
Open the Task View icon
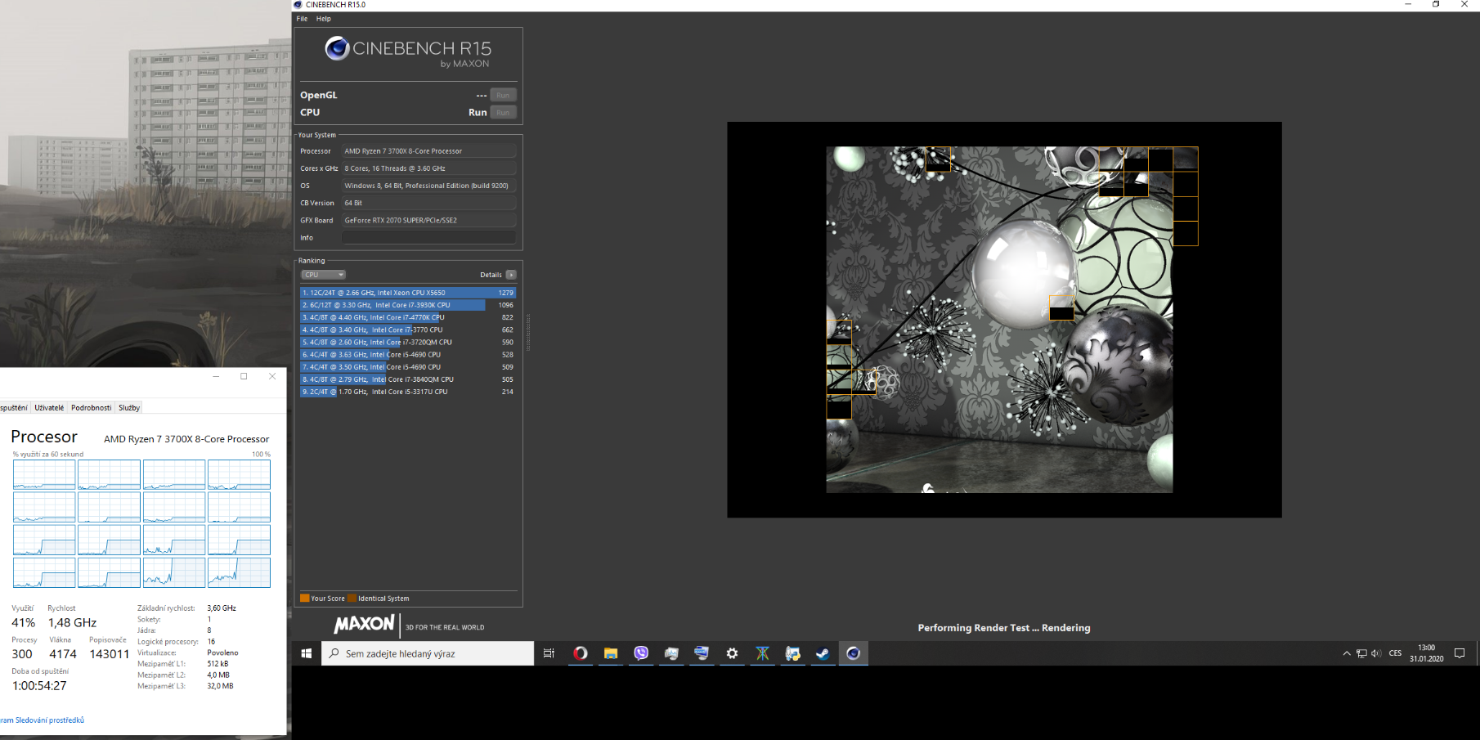click(x=549, y=653)
